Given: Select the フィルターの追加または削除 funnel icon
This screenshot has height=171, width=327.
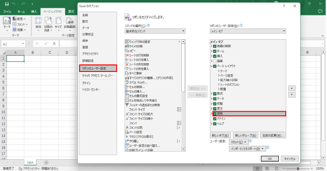Looking at the screenshot, I should (x=127, y=105).
